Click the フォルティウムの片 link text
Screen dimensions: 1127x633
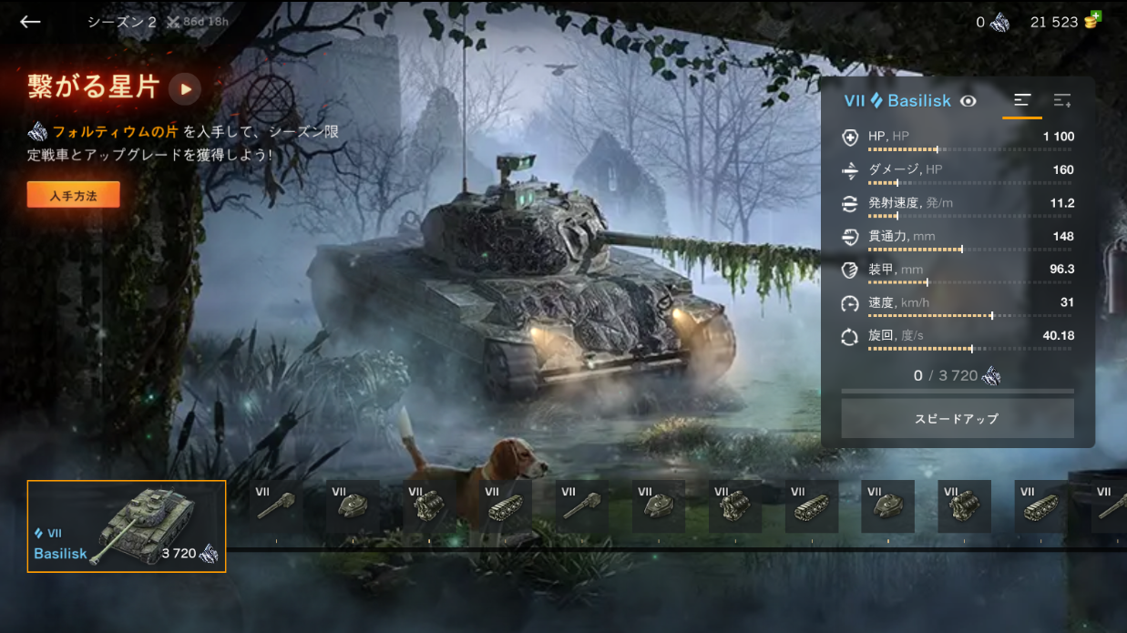coord(115,132)
